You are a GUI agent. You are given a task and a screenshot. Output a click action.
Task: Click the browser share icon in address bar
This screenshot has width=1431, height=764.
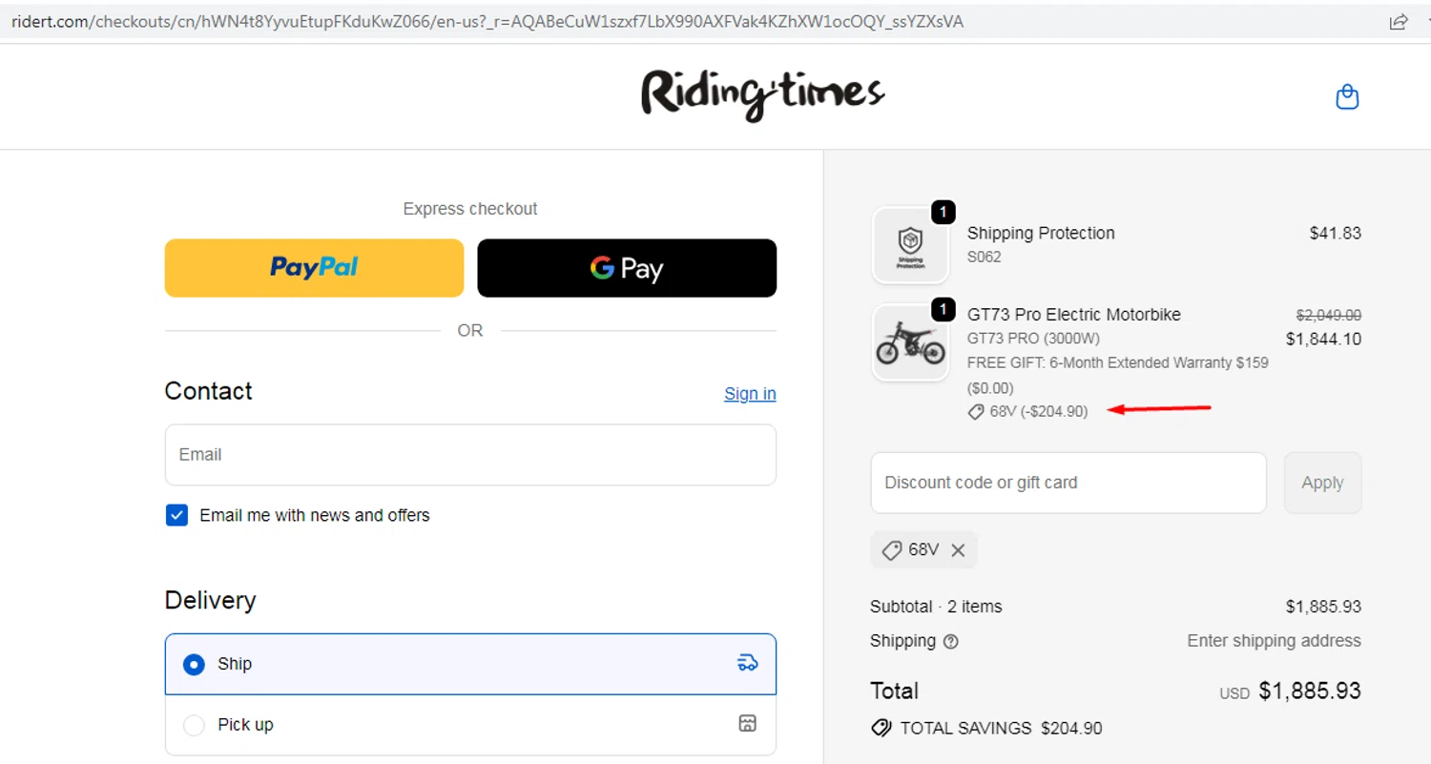click(1399, 21)
